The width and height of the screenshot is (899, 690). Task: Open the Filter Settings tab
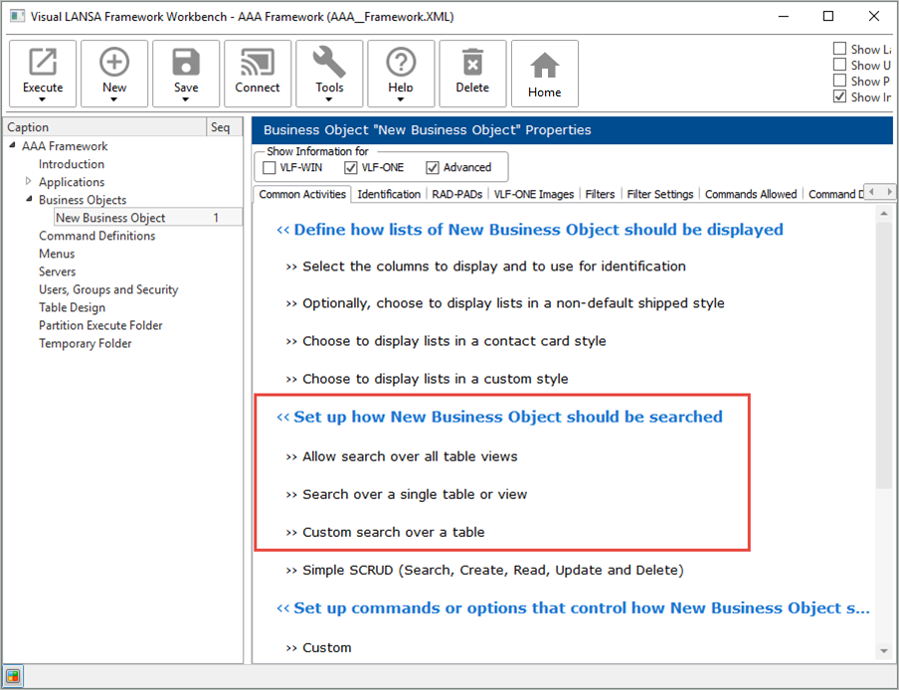(x=659, y=194)
